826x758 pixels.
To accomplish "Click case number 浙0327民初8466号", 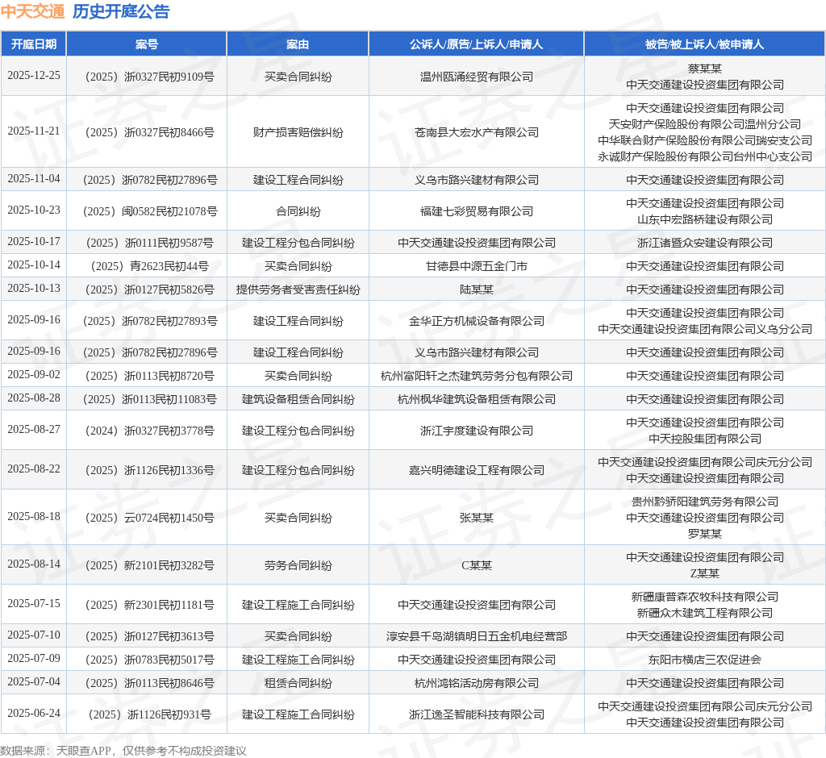I will (149, 132).
